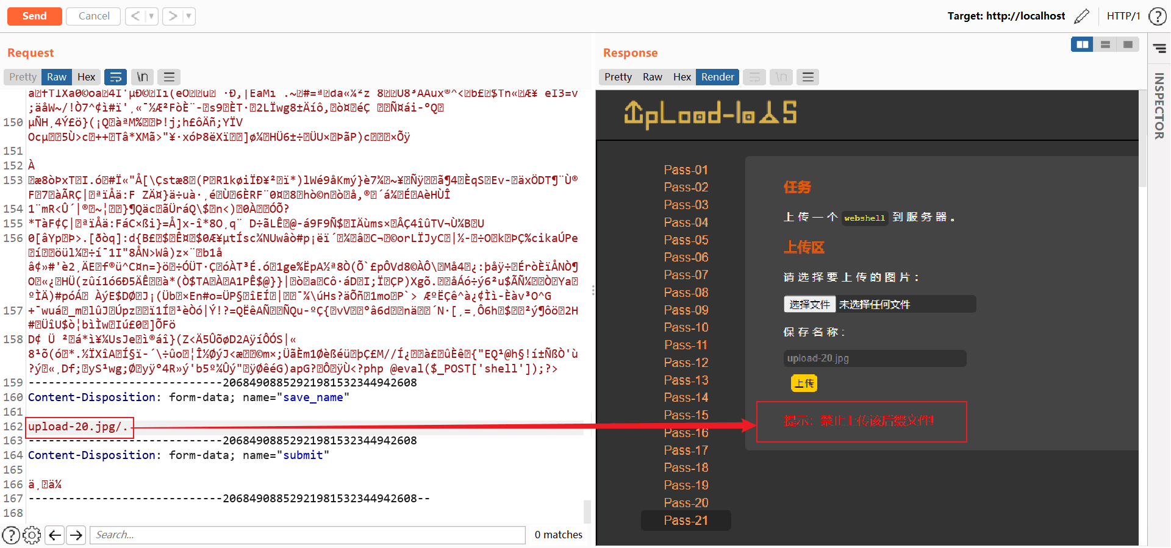Open the INSPECTOR vertical tab
The height and width of the screenshot is (548, 1171).
coord(1159,106)
